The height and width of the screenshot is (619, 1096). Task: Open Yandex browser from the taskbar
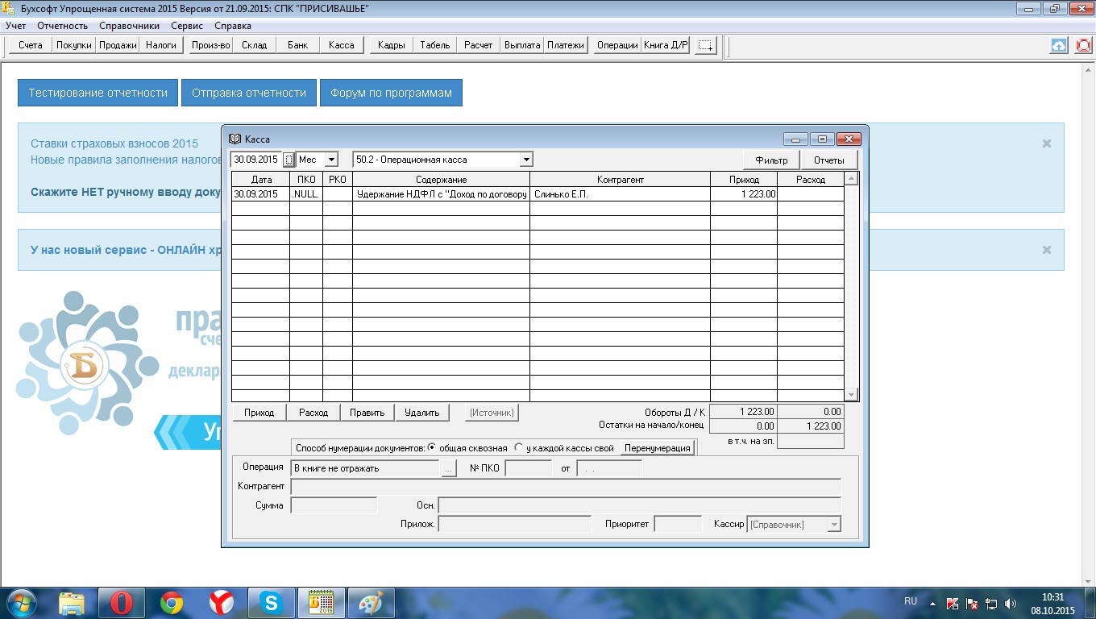pos(222,603)
